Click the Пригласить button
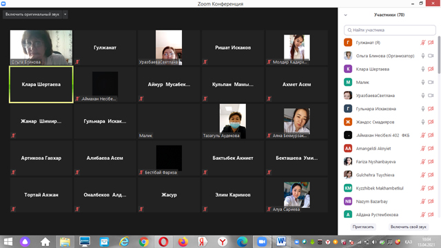 (x=363, y=227)
